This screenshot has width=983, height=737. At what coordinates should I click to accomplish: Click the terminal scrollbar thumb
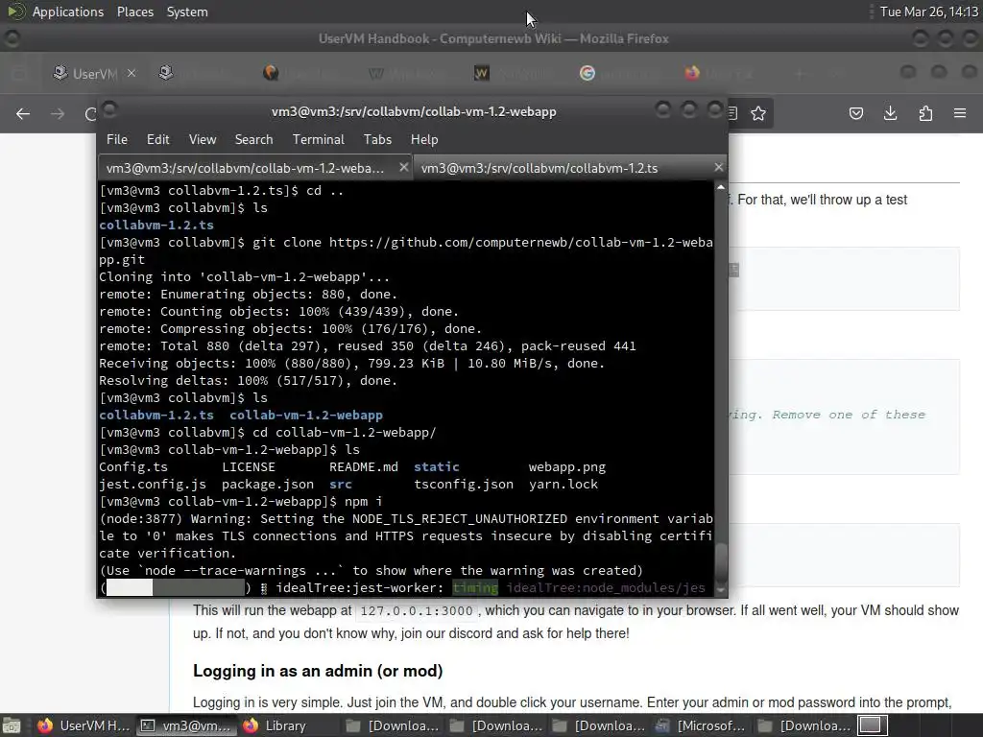(721, 562)
